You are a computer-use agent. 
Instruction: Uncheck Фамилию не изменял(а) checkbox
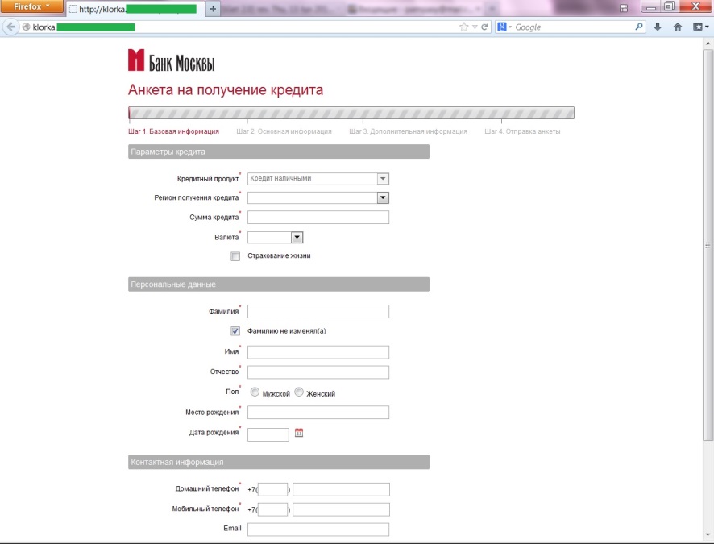click(x=235, y=331)
